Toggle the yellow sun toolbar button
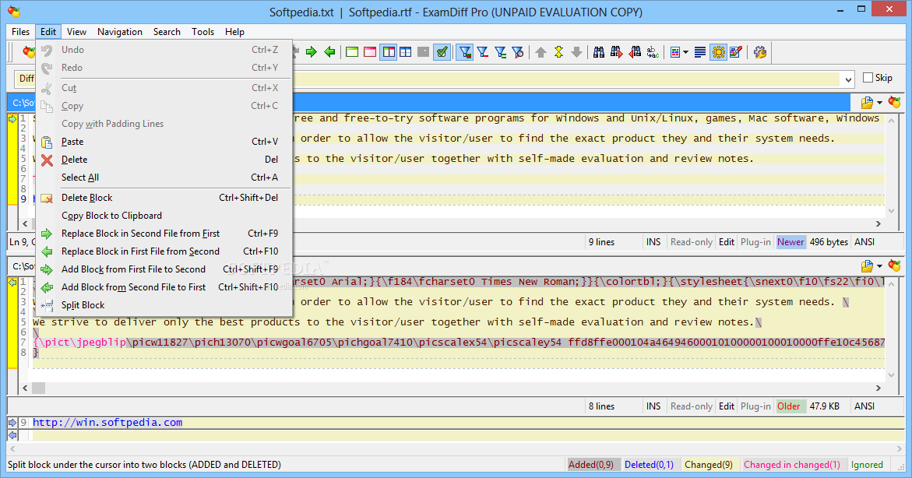 [x=718, y=52]
